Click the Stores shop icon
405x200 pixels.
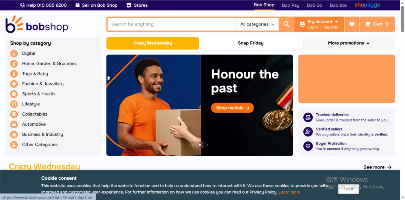coord(129,5)
